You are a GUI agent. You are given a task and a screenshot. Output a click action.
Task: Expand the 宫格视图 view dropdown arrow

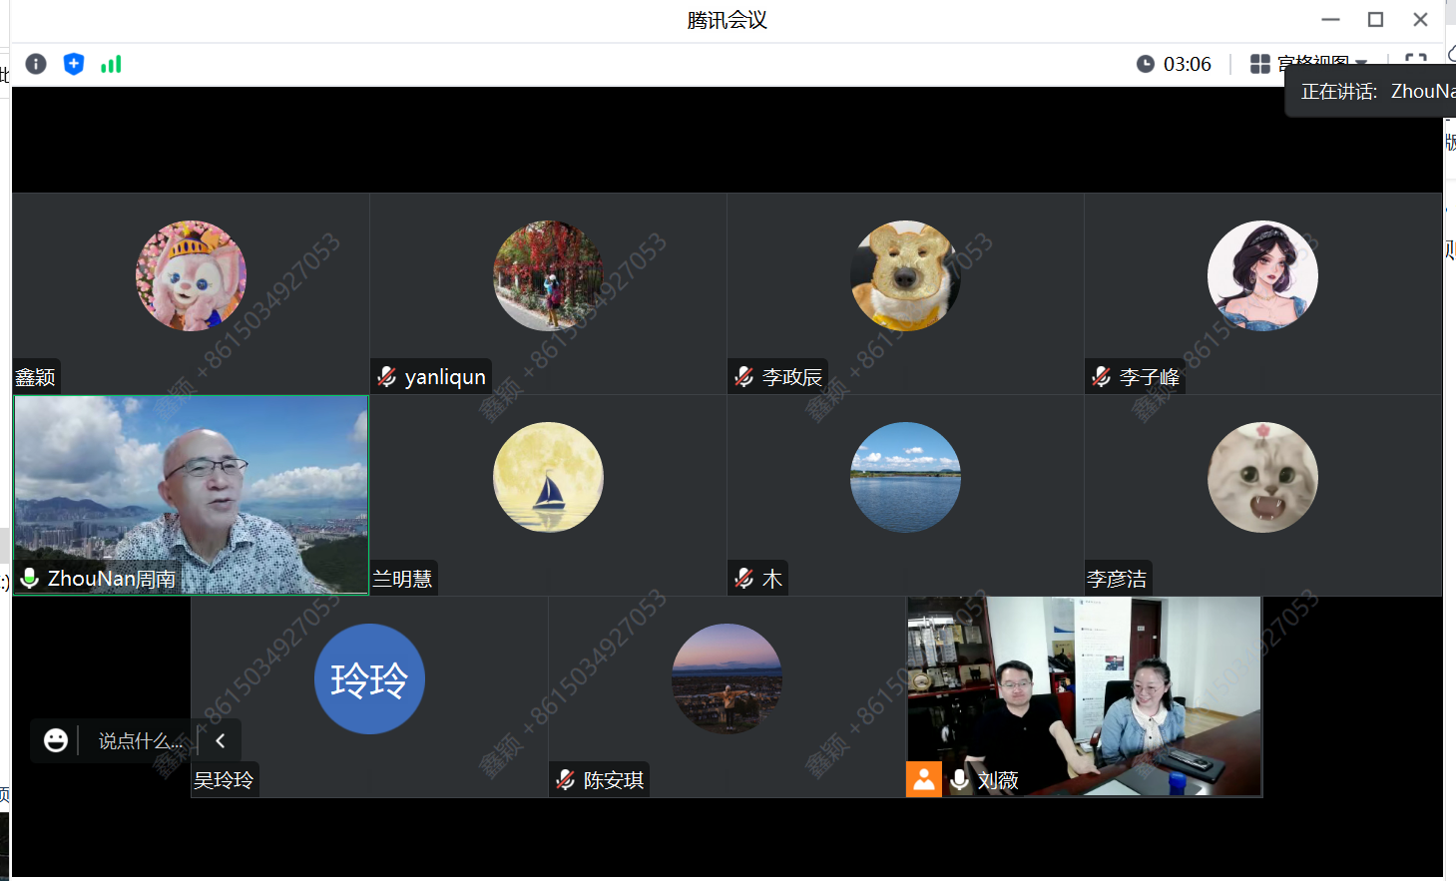pyautogui.click(x=1361, y=63)
